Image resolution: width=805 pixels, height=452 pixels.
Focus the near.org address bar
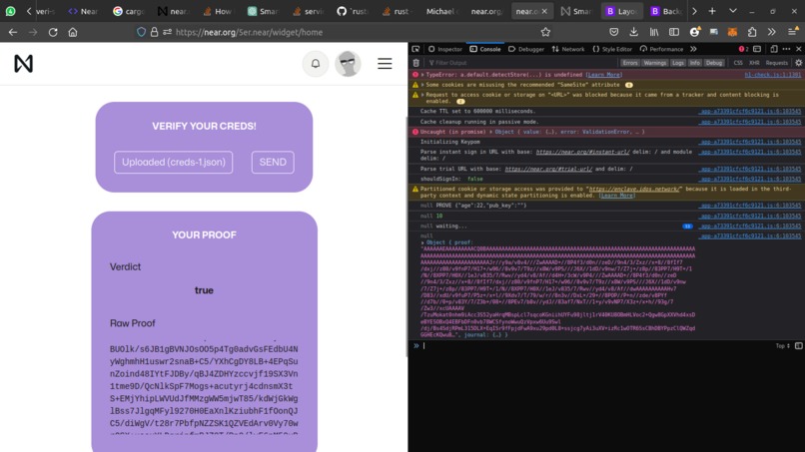[x=339, y=32]
